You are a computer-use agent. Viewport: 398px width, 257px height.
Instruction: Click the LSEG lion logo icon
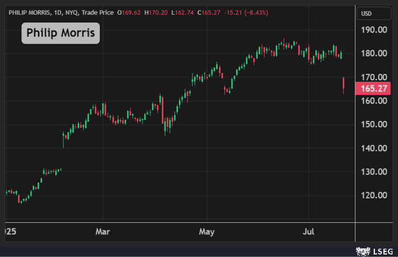tap(362, 250)
